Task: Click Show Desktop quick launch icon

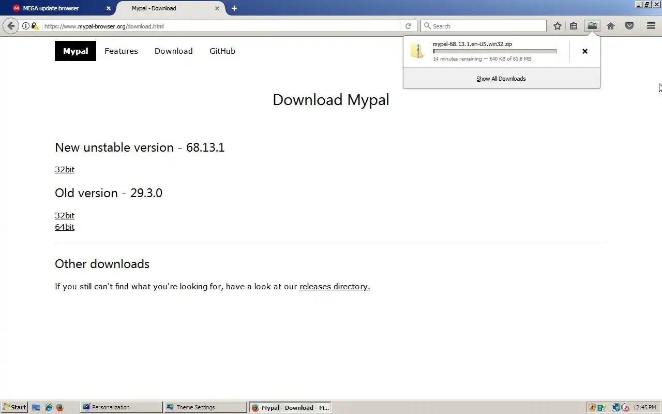Action: 36,407
